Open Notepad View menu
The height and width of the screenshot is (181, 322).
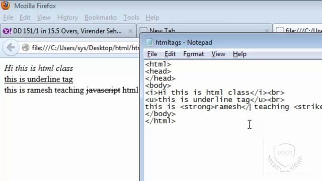(218, 54)
